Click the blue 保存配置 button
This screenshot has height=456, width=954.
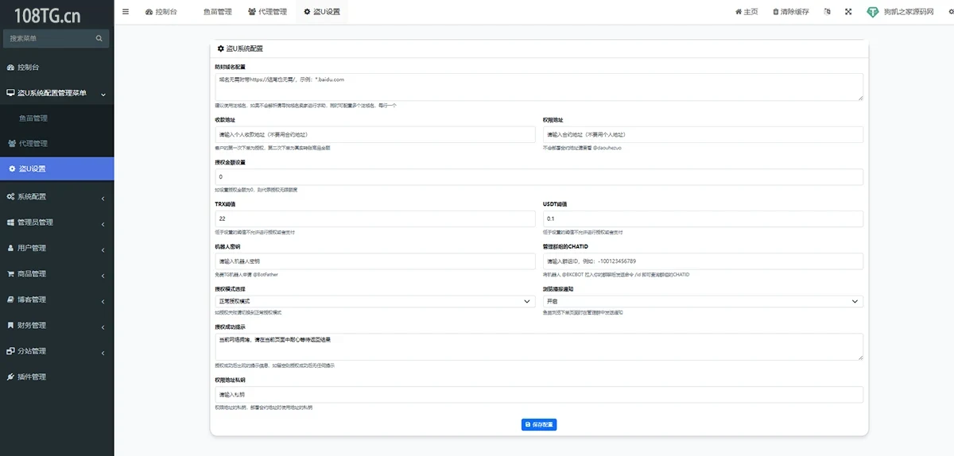539,425
